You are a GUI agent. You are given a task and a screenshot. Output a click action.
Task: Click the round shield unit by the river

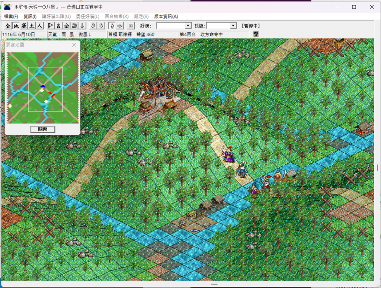pyautogui.click(x=278, y=176)
